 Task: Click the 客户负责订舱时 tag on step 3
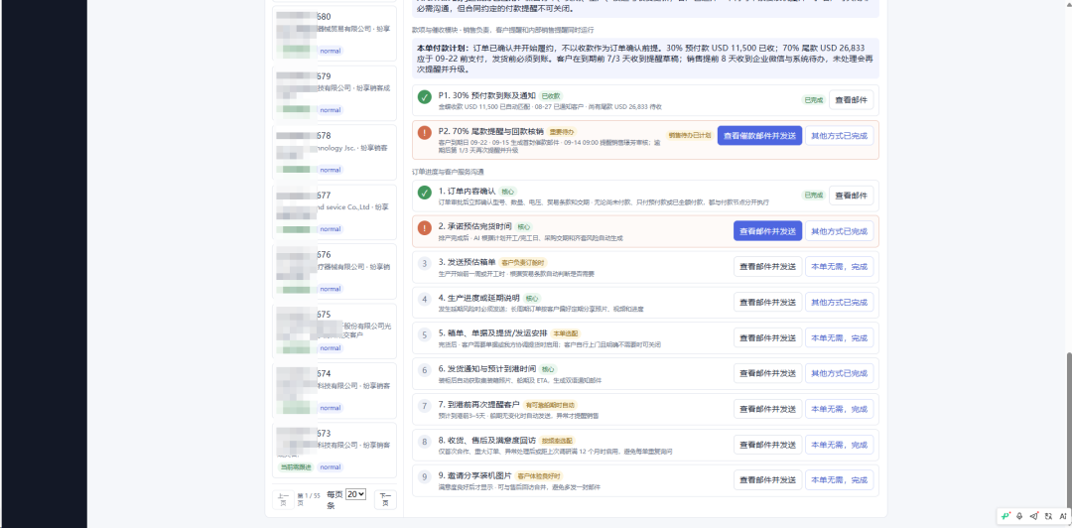(523, 263)
